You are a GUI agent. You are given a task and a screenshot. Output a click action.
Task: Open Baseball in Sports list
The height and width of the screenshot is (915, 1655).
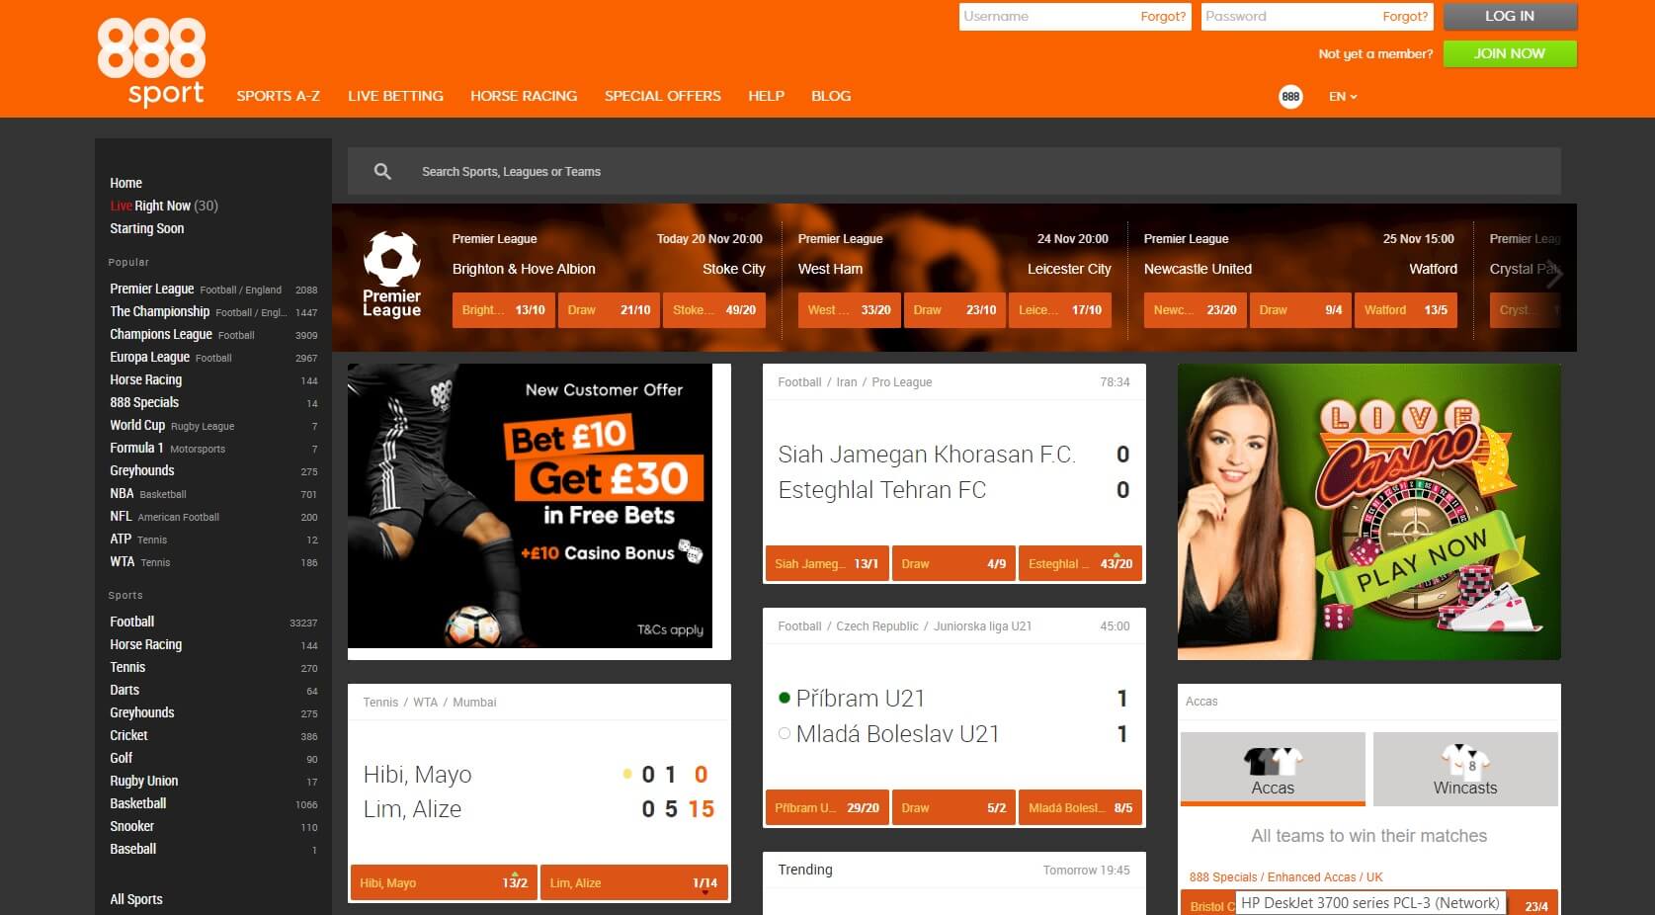tap(213, 850)
